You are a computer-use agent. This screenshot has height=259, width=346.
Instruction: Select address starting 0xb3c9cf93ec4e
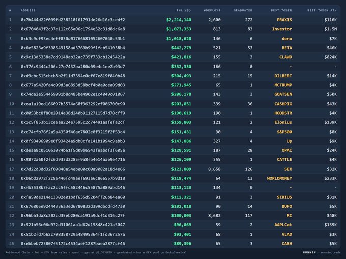click(73, 39)
